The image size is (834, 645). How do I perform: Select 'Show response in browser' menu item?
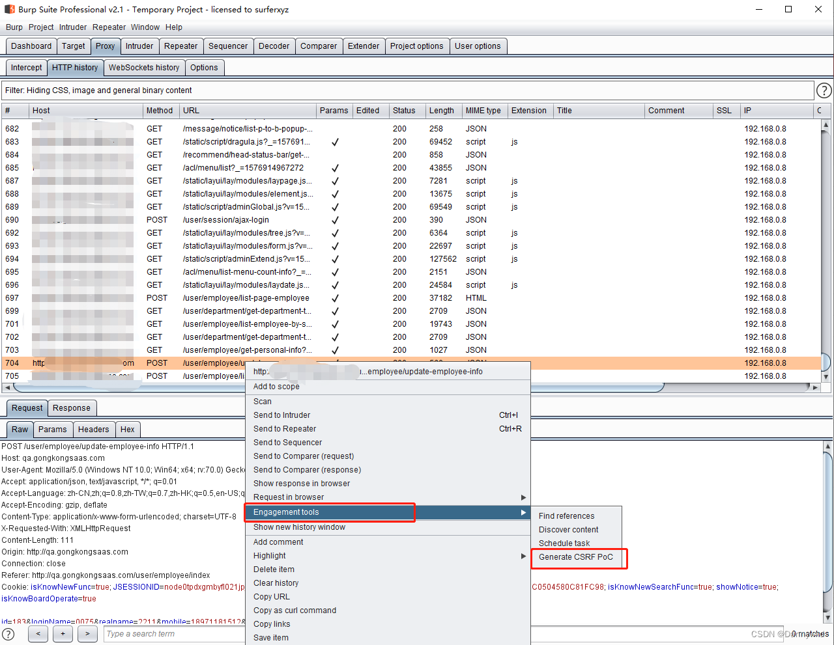[x=388, y=484]
